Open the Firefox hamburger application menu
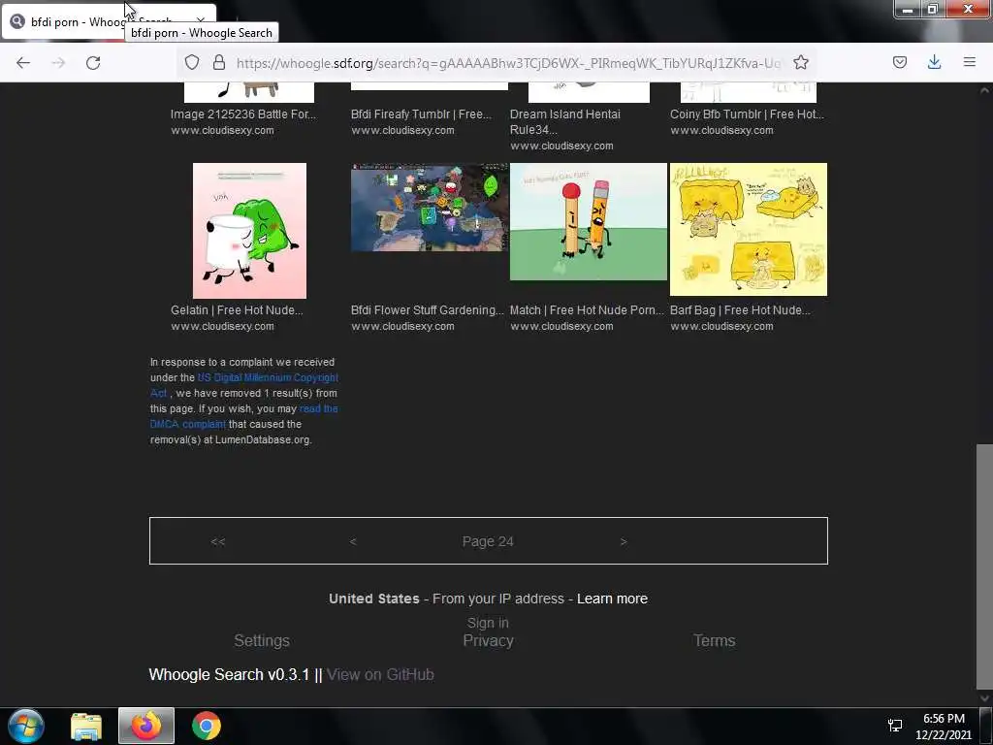993x745 pixels. tap(969, 62)
